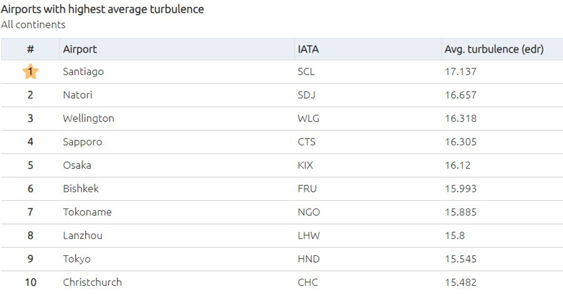Click the # rank column header
This screenshot has width=563, height=294.
pos(31,49)
